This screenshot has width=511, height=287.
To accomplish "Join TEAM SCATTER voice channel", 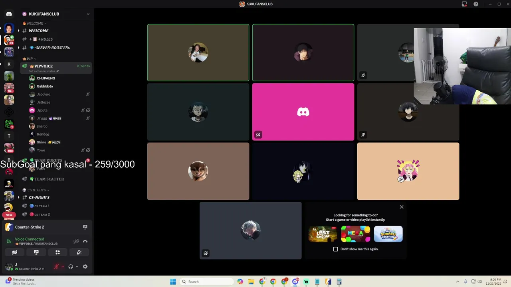I will (56, 179).
